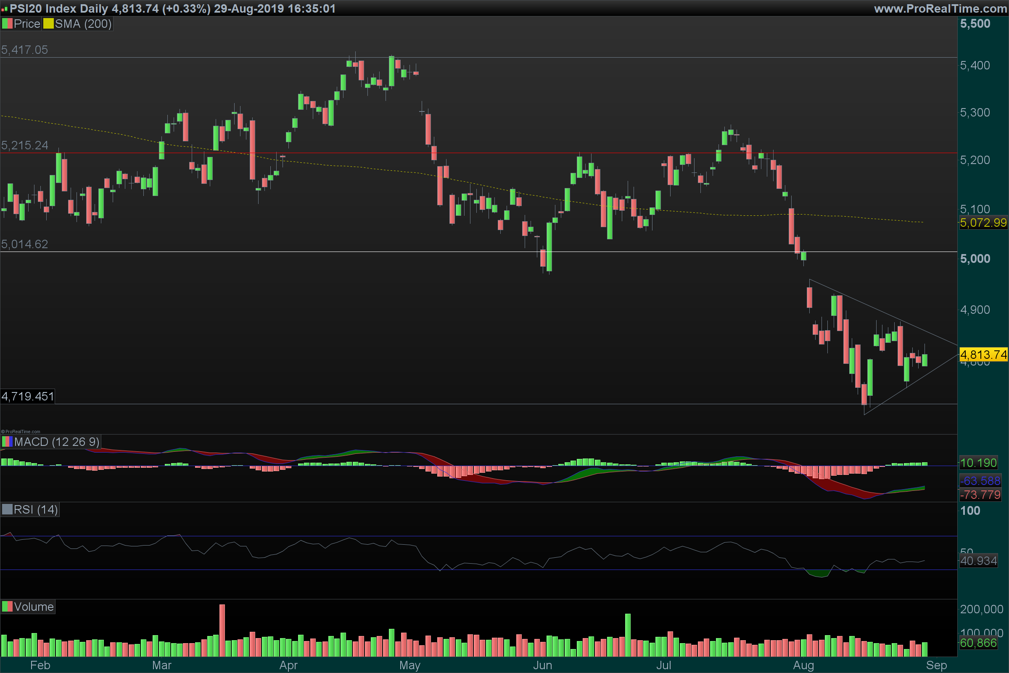Click the tallest red volume bar in March
Viewport: 1009px width, 673px height.
[222, 630]
